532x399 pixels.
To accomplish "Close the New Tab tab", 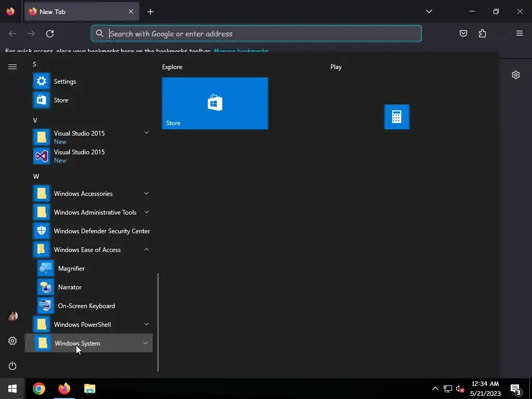I will [x=131, y=11].
